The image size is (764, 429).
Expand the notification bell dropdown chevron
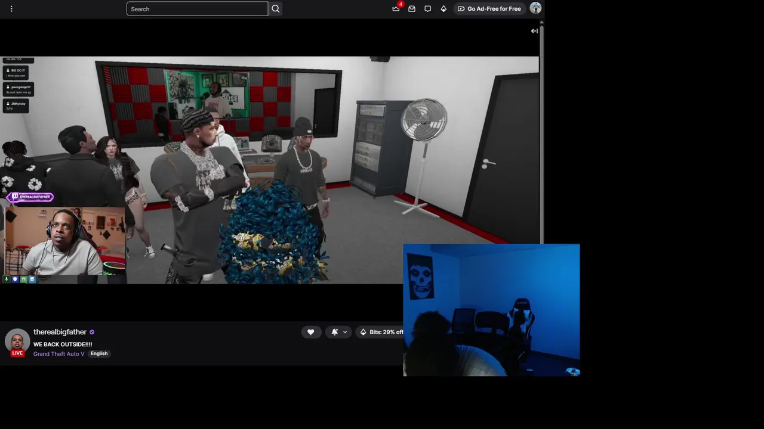(345, 332)
